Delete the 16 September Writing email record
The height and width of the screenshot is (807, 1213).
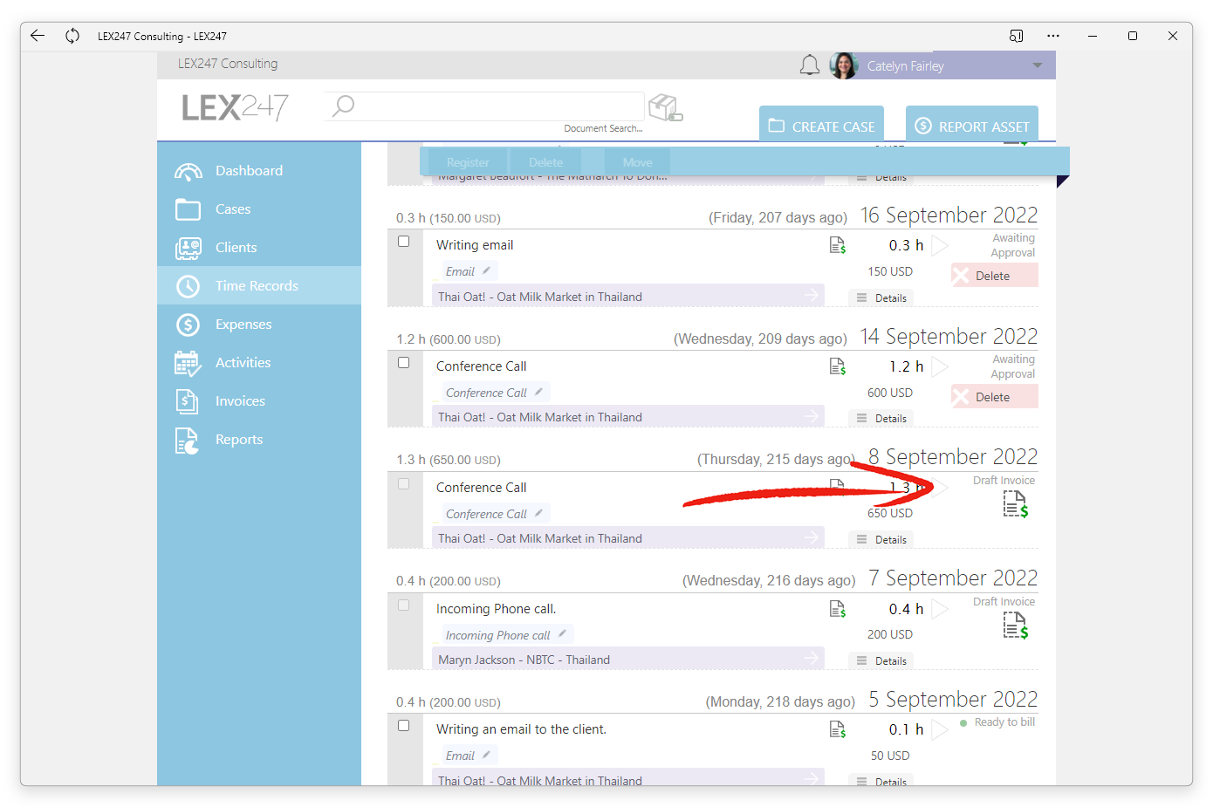[995, 276]
